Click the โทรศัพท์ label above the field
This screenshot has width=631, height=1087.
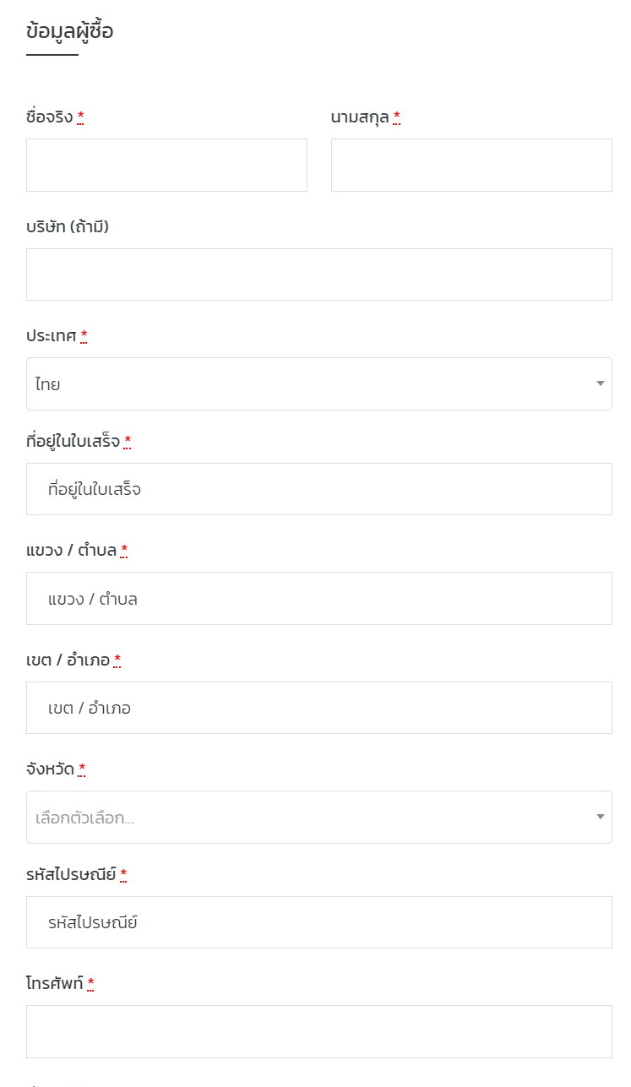click(55, 984)
